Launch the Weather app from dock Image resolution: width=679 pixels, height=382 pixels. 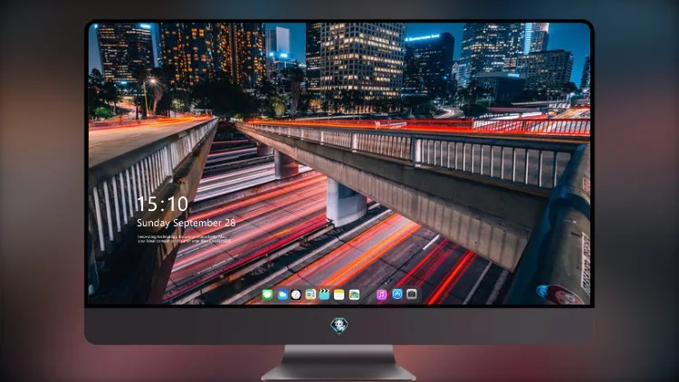(x=282, y=294)
